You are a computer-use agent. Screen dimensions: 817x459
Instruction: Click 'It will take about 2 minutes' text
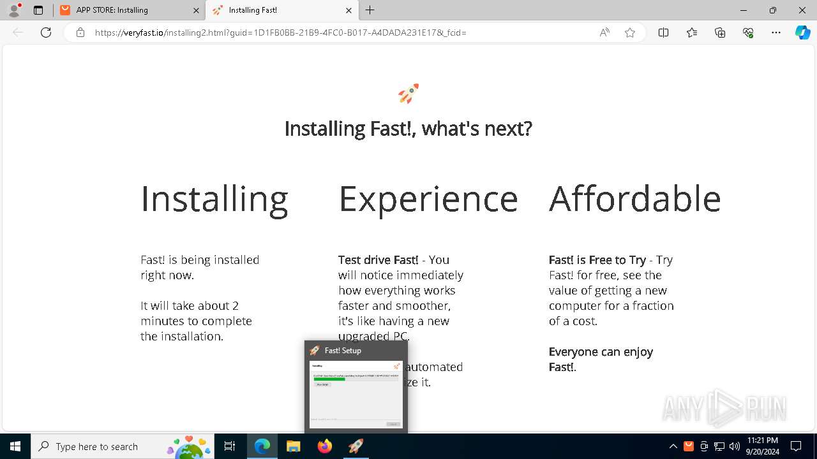[196, 321]
